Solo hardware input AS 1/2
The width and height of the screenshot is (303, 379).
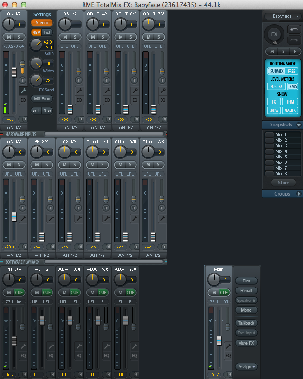click(x=75, y=37)
